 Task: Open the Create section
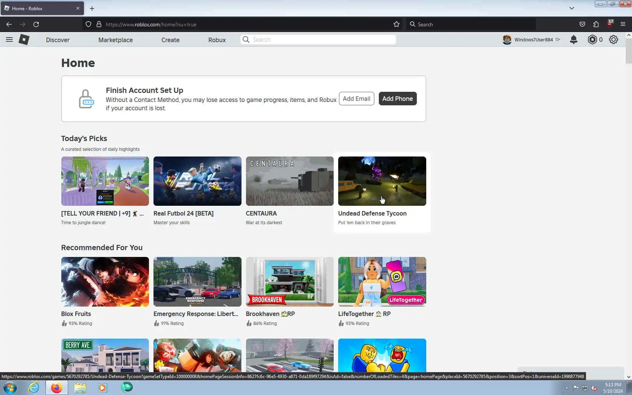pos(170,40)
